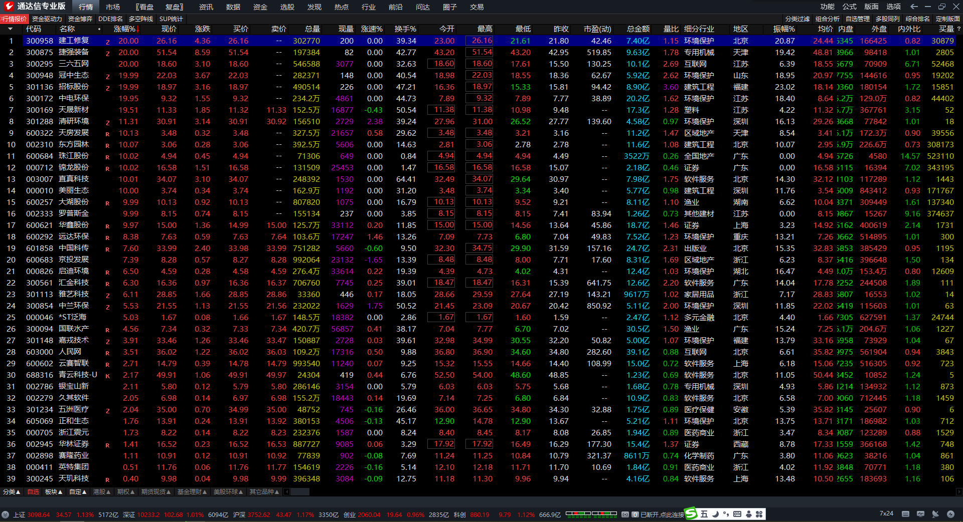Click the 上证 index value 3098.64
This screenshot has height=522, width=963.
39,514
